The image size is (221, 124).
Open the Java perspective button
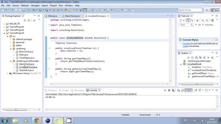[x=215, y=10]
